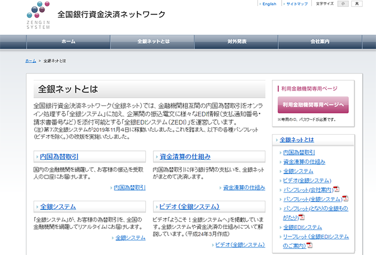Image resolution: width=376 pixels, height=255 pixels.
Task: Click the site title 全国銀行資金決済ネットワーク
Action: pyautogui.click(x=111, y=14)
